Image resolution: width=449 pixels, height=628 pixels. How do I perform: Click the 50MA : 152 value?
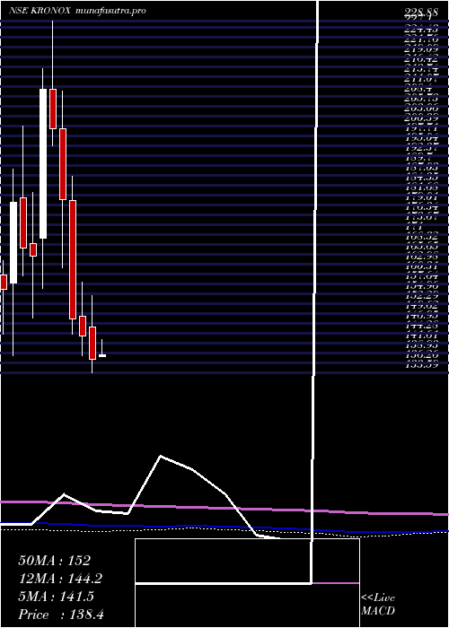pyautogui.click(x=55, y=561)
